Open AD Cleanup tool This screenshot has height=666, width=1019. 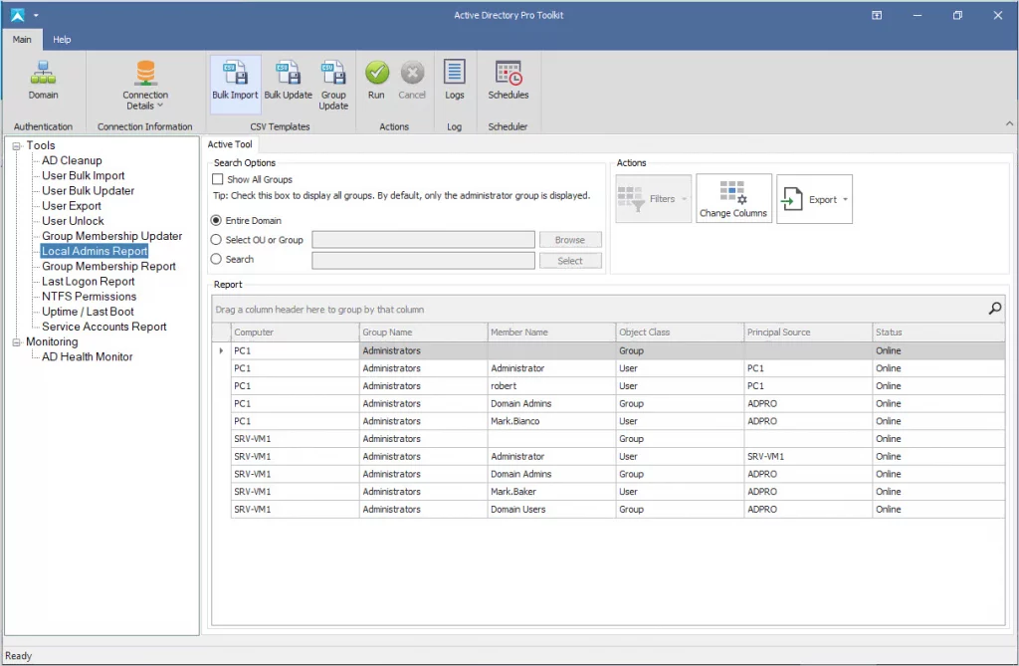(x=72, y=160)
